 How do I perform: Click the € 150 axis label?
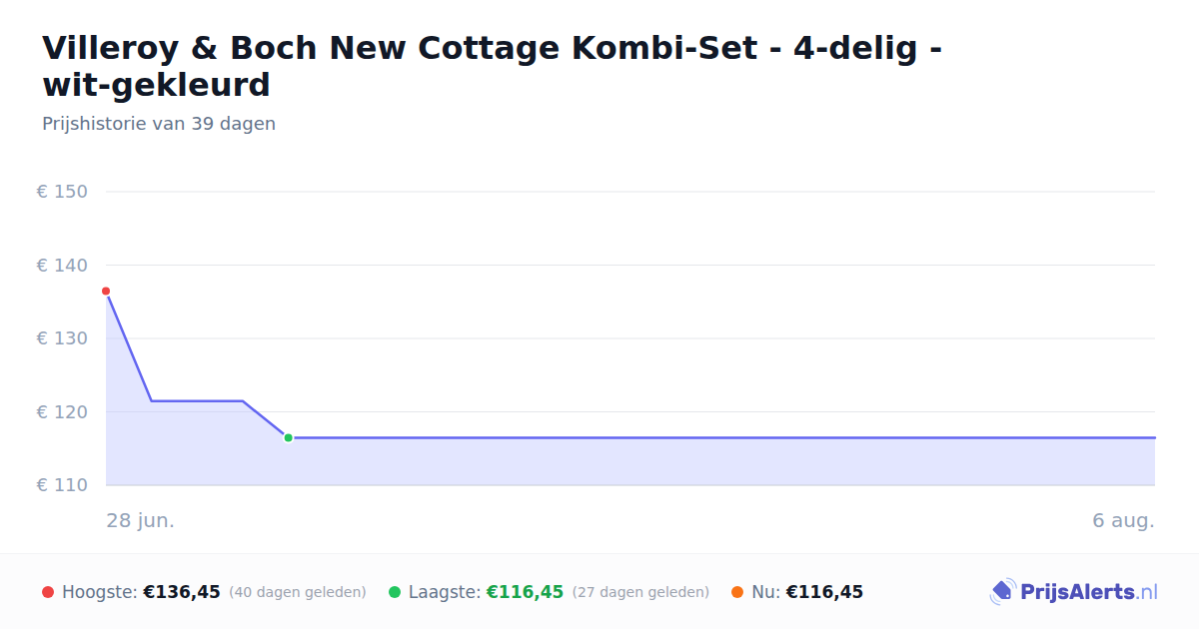point(62,192)
